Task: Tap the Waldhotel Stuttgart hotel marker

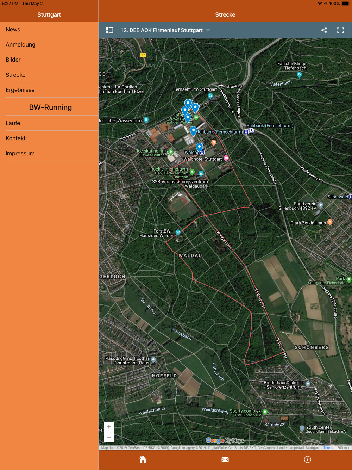Action: point(226,159)
